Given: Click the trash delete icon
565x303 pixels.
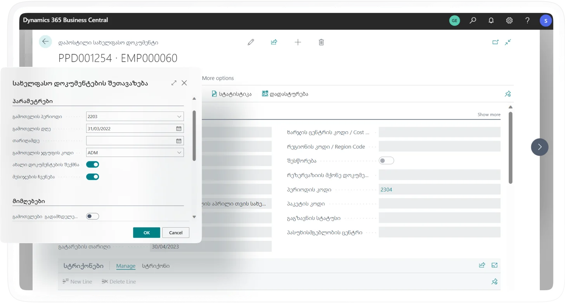Looking at the screenshot, I should [321, 42].
